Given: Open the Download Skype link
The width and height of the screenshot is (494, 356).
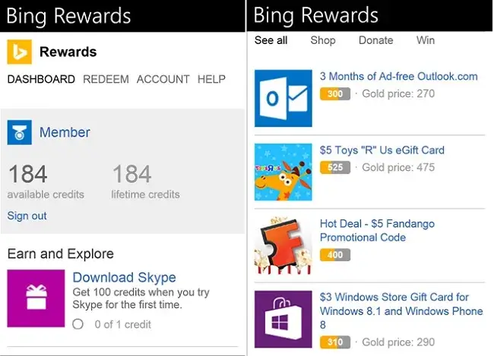Looking at the screenshot, I should [124, 277].
